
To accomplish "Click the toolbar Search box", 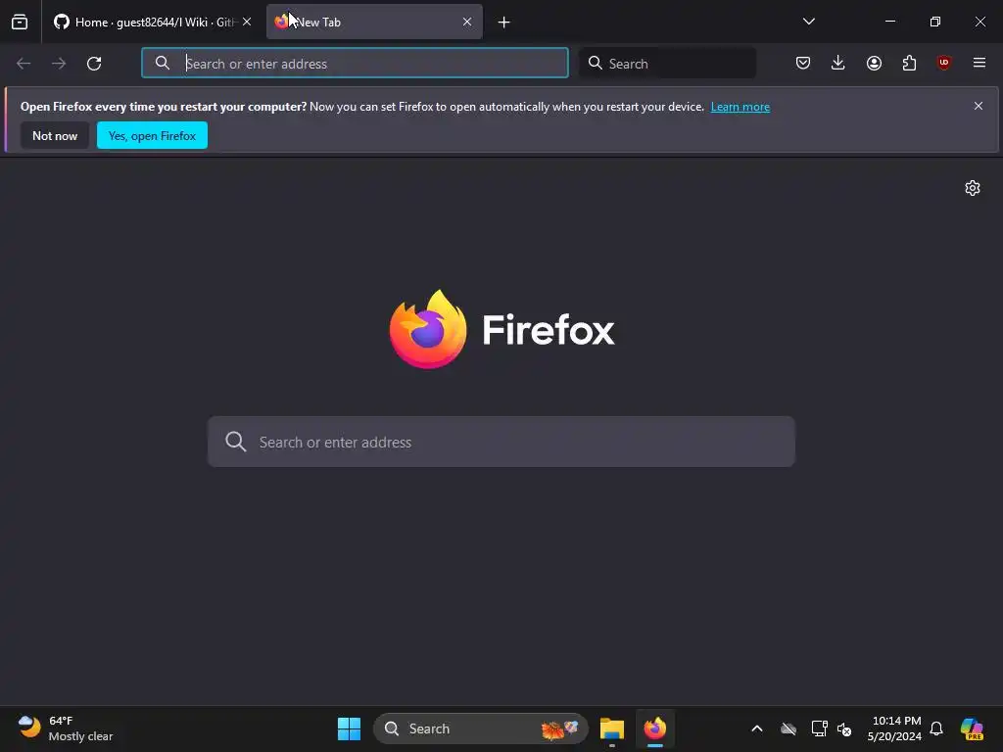I will (x=667, y=64).
